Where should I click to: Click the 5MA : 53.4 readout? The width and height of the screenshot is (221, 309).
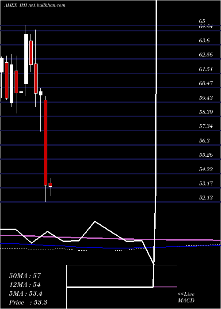[26, 294]
